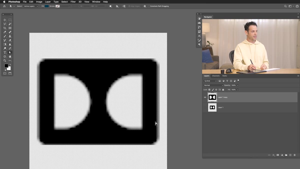Select the Eraser tool
This screenshot has height=169, width=300.
tap(10, 40)
